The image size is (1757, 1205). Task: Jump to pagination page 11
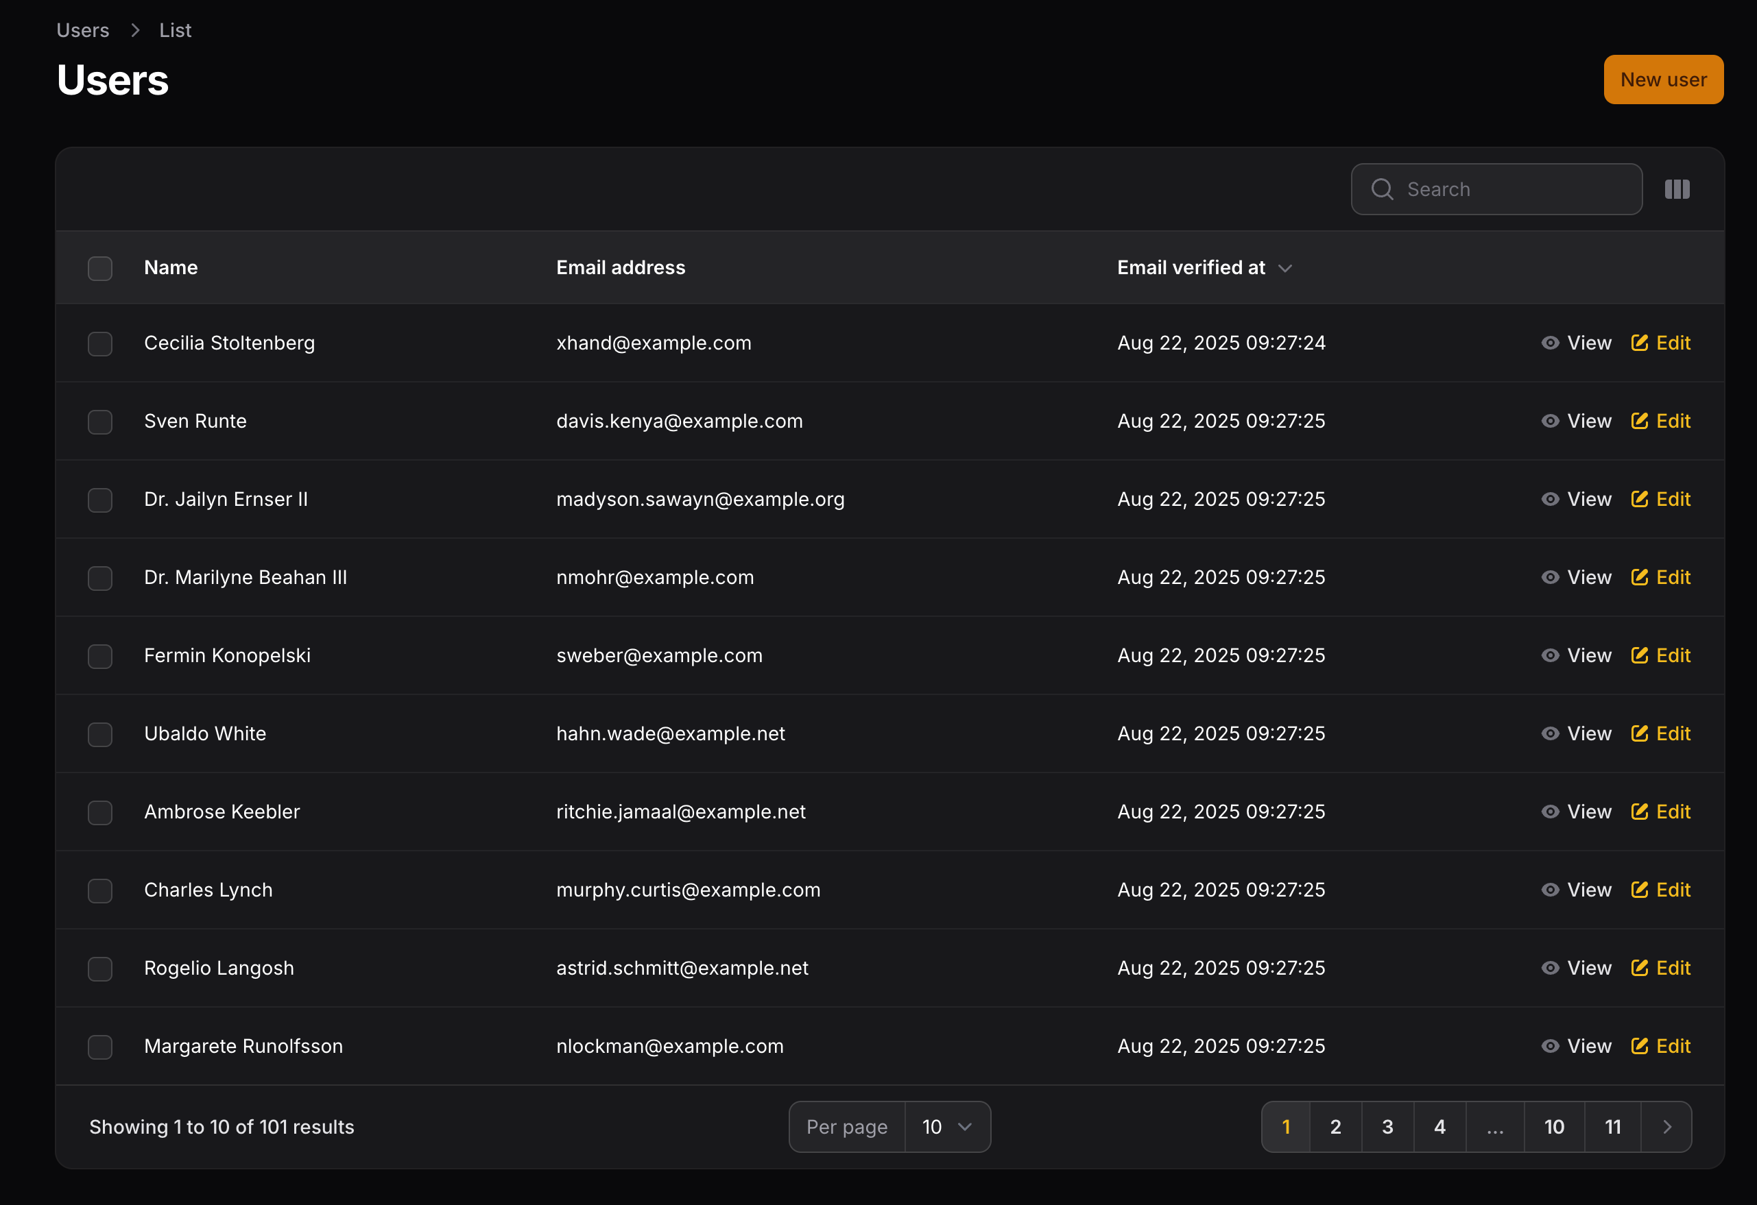[1612, 1127]
